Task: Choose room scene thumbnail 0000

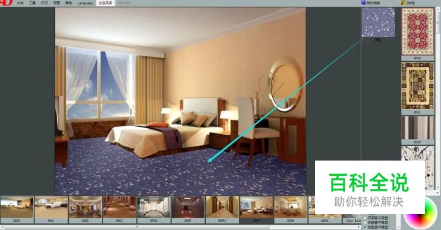Action: [17, 207]
